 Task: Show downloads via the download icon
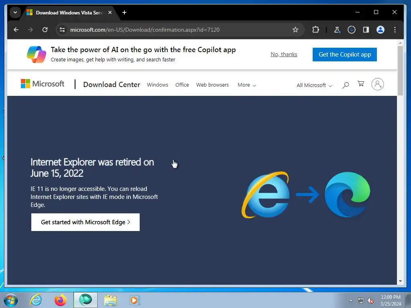coord(352,30)
